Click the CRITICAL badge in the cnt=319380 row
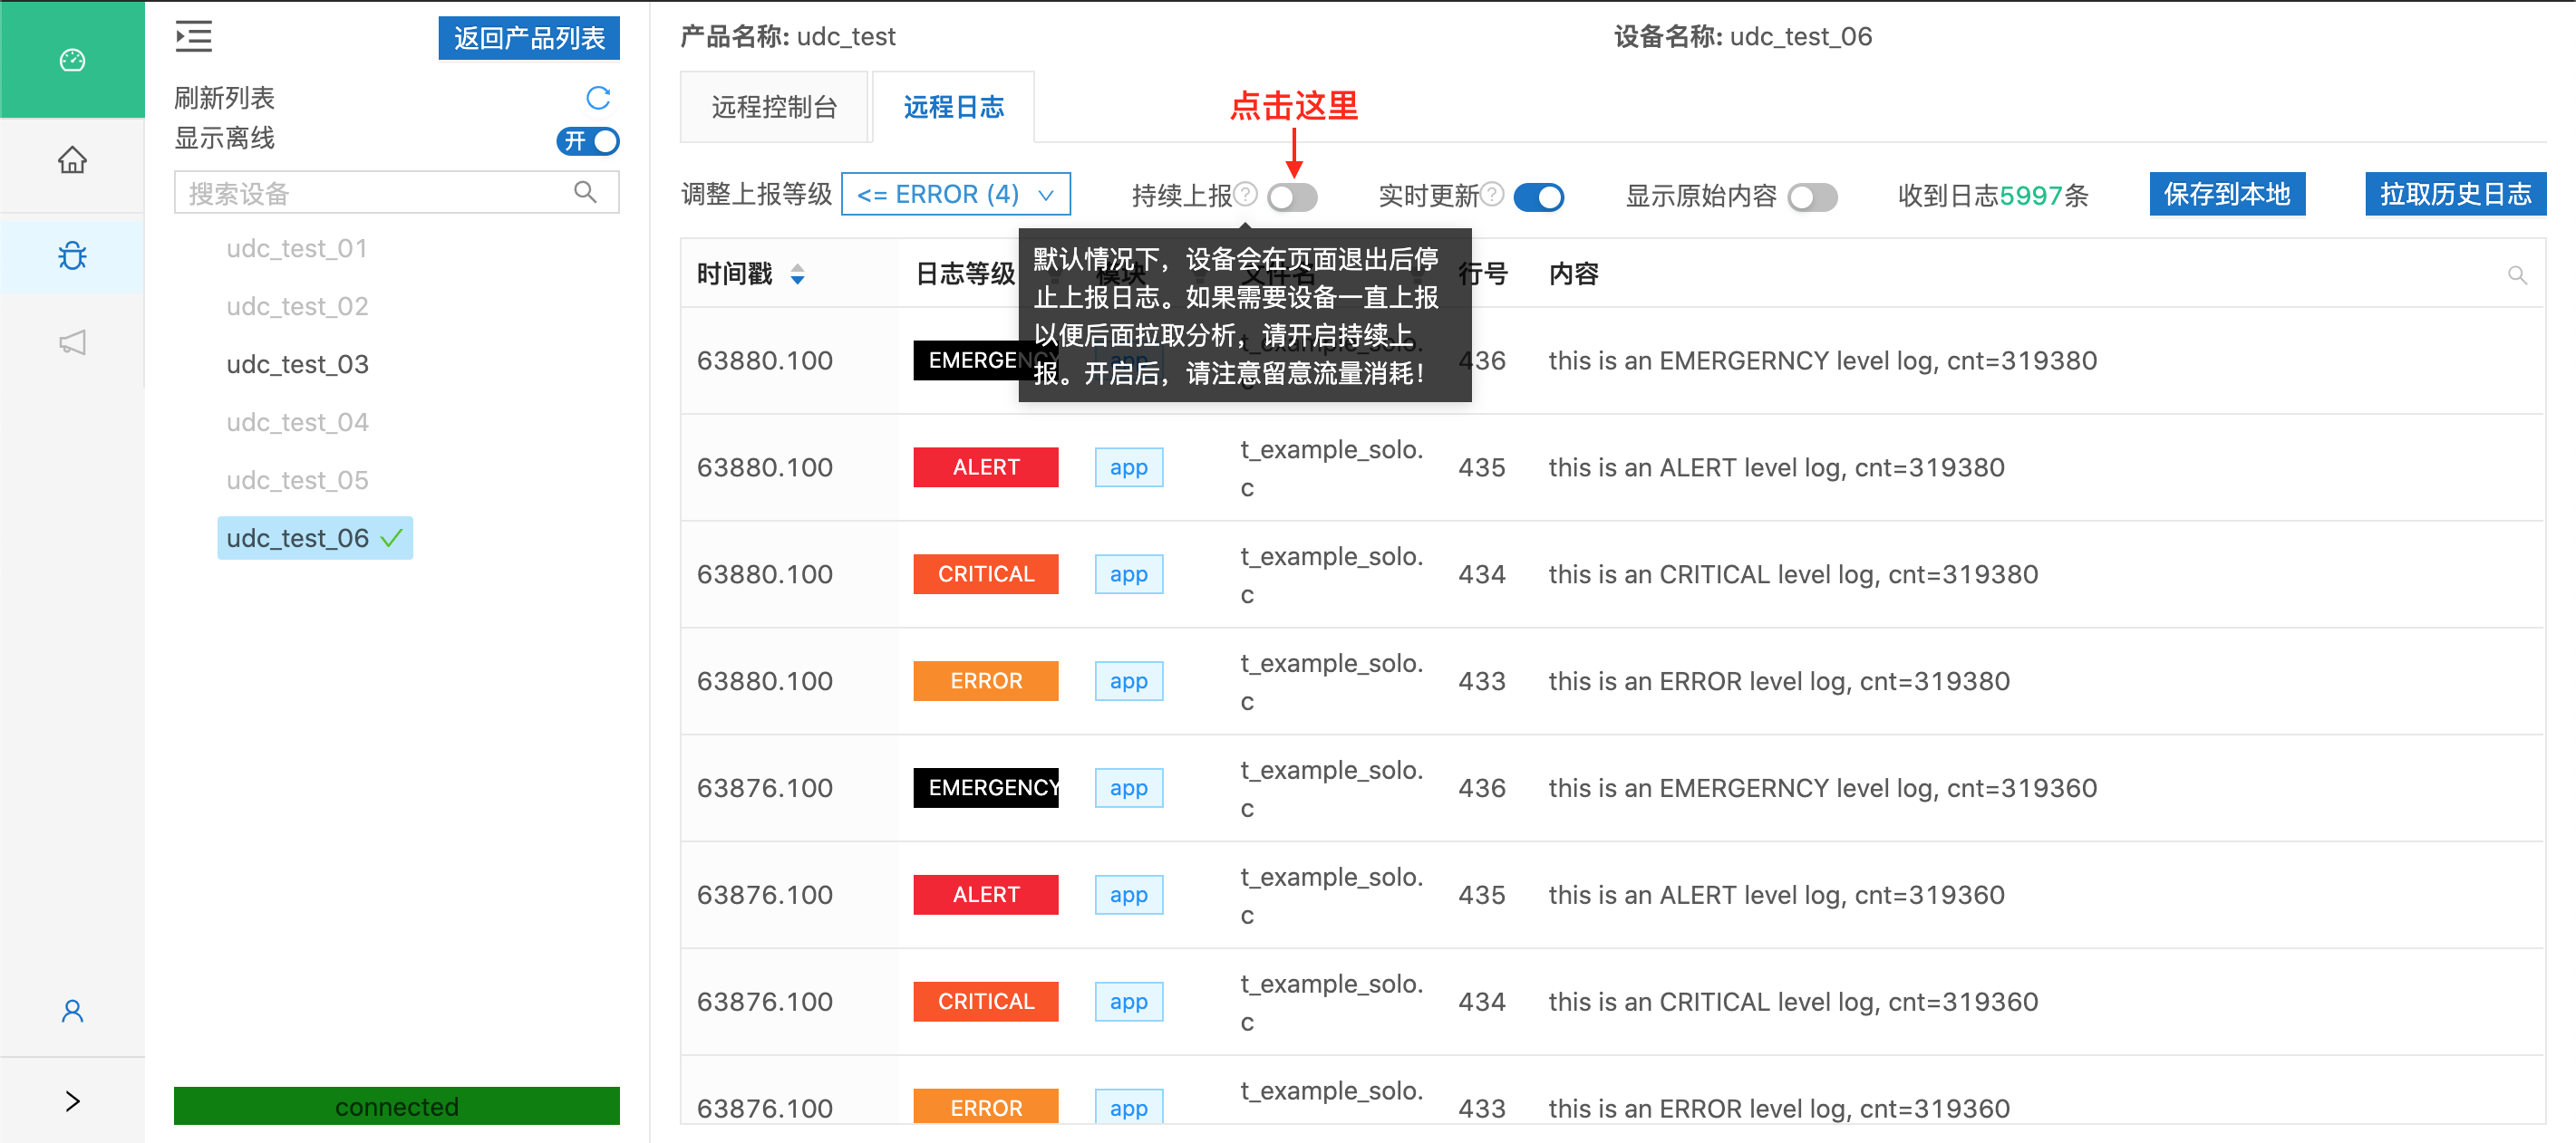Image resolution: width=2576 pixels, height=1143 pixels. pyautogui.click(x=986, y=574)
